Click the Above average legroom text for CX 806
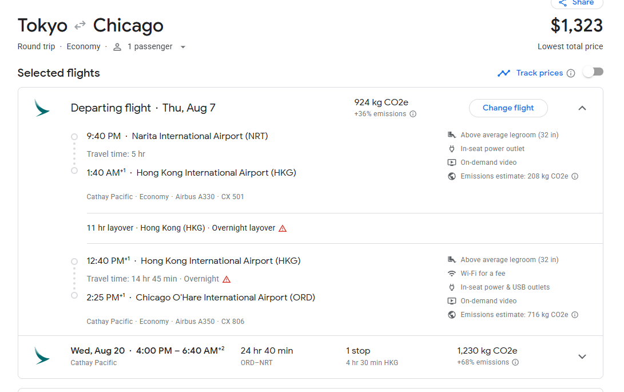624x392 pixels. click(510, 260)
